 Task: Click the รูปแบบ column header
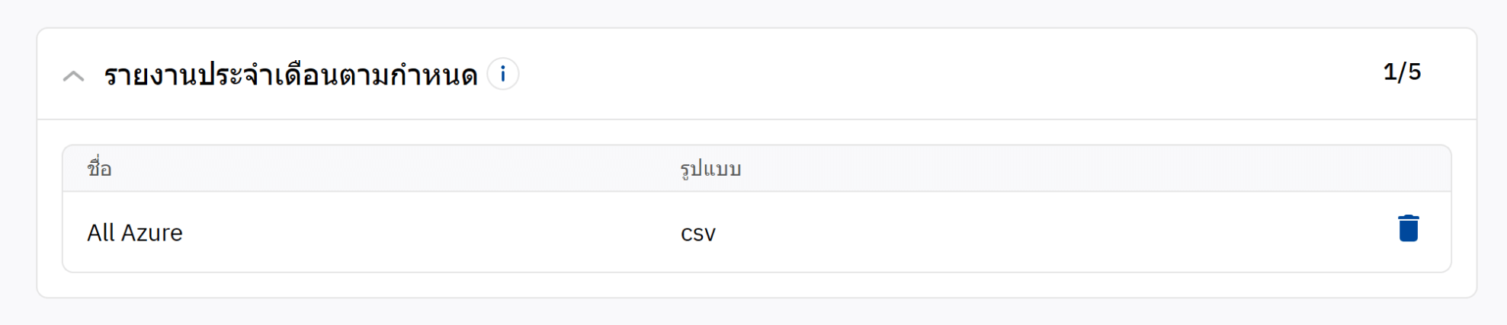pyautogui.click(x=710, y=168)
